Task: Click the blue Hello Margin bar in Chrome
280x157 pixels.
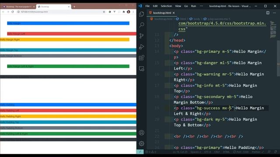Action: point(68,23)
